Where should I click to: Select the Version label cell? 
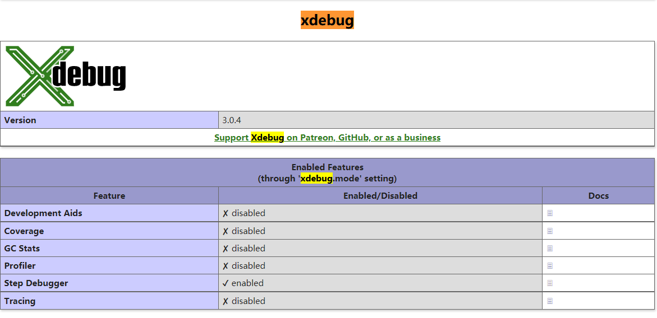109,120
